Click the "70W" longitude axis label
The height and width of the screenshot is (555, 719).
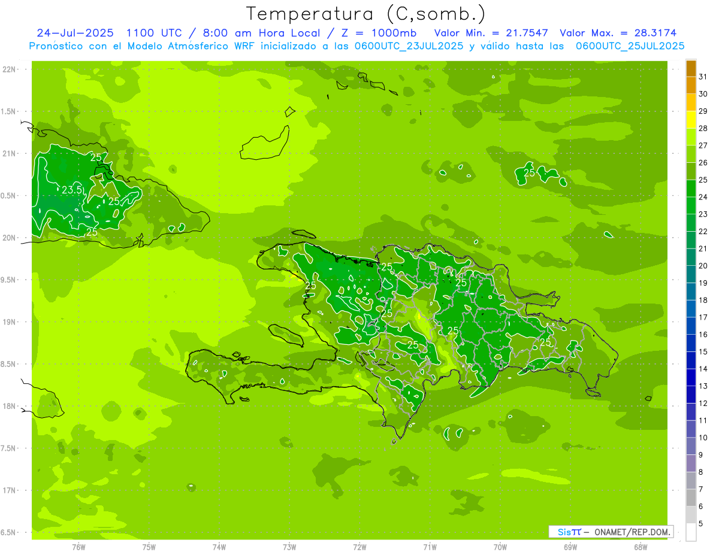pos(500,547)
